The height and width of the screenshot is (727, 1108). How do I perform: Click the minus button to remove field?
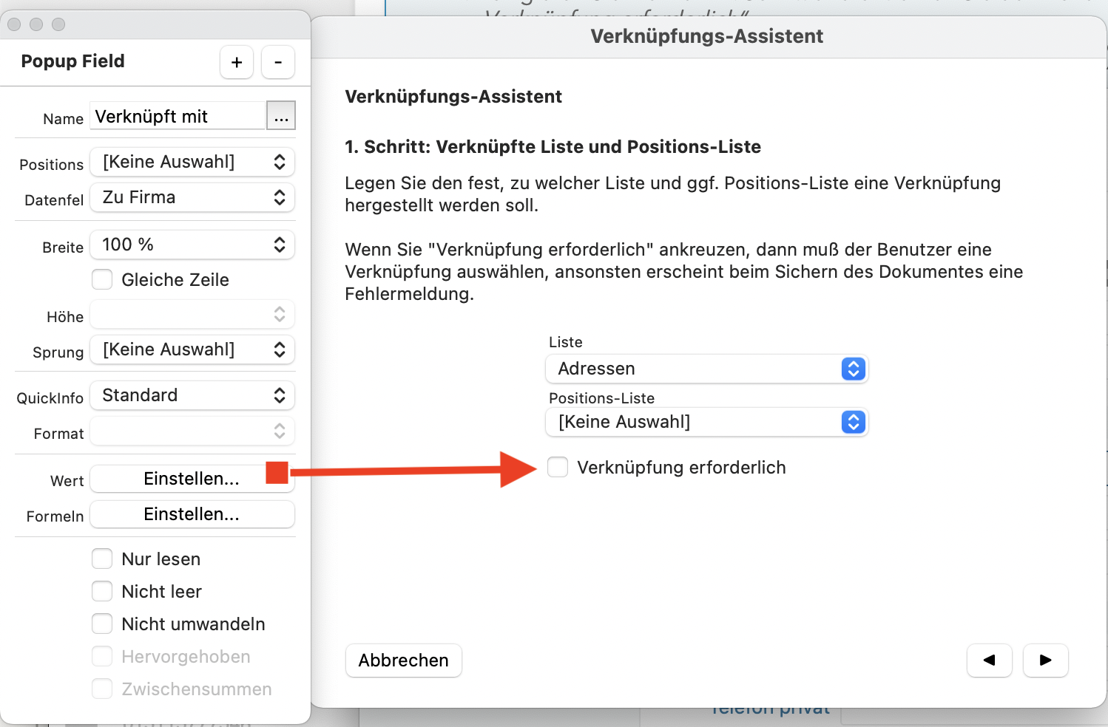278,63
